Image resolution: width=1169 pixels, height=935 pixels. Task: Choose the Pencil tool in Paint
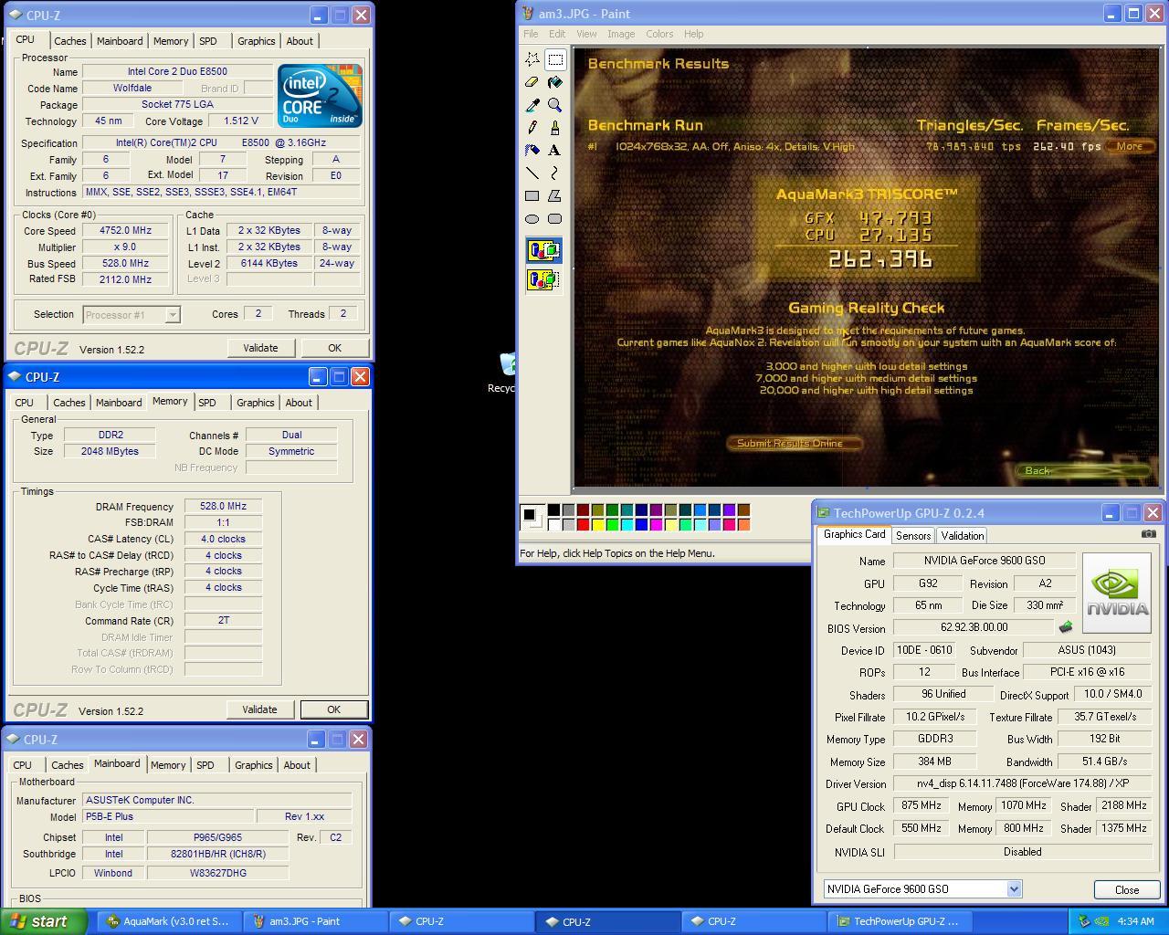click(532, 128)
